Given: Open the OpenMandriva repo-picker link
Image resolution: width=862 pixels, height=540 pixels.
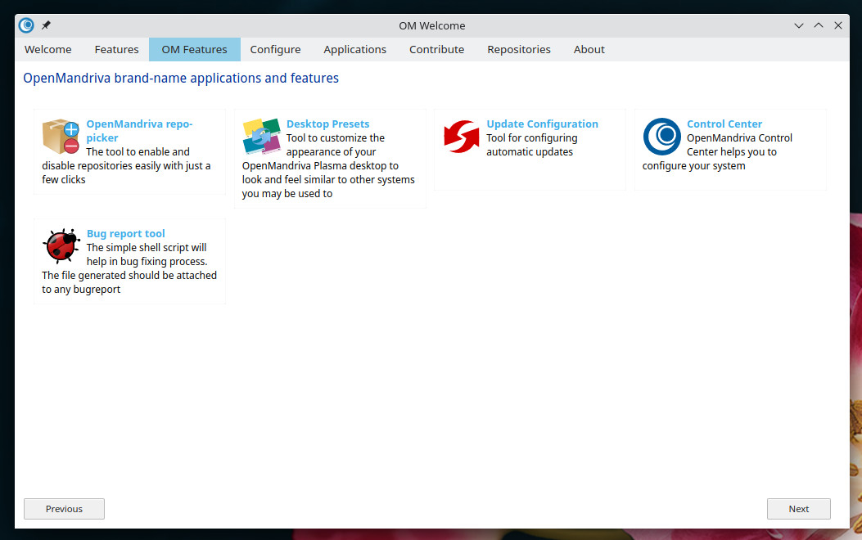Looking at the screenshot, I should (x=139, y=131).
